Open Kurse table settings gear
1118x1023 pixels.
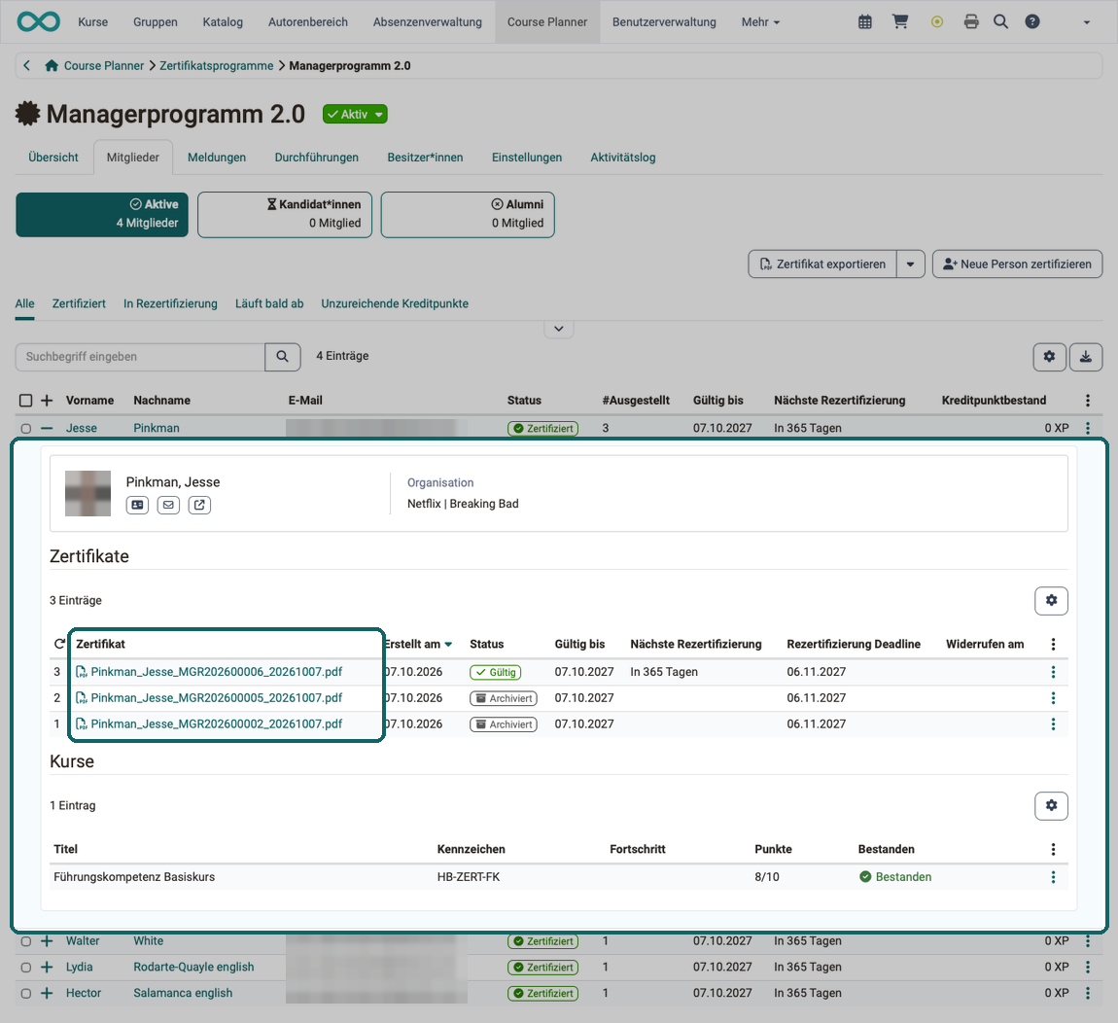[x=1051, y=805]
